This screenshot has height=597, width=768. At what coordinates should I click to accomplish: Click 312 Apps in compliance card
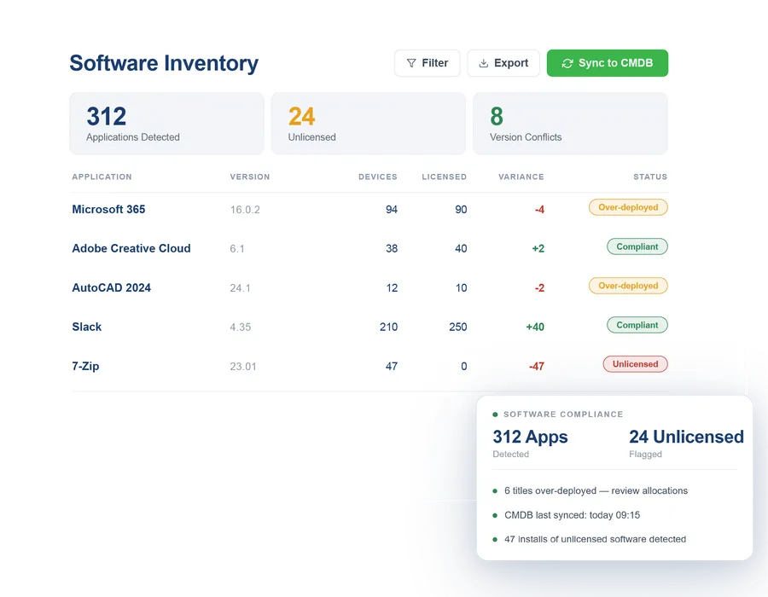click(x=530, y=437)
